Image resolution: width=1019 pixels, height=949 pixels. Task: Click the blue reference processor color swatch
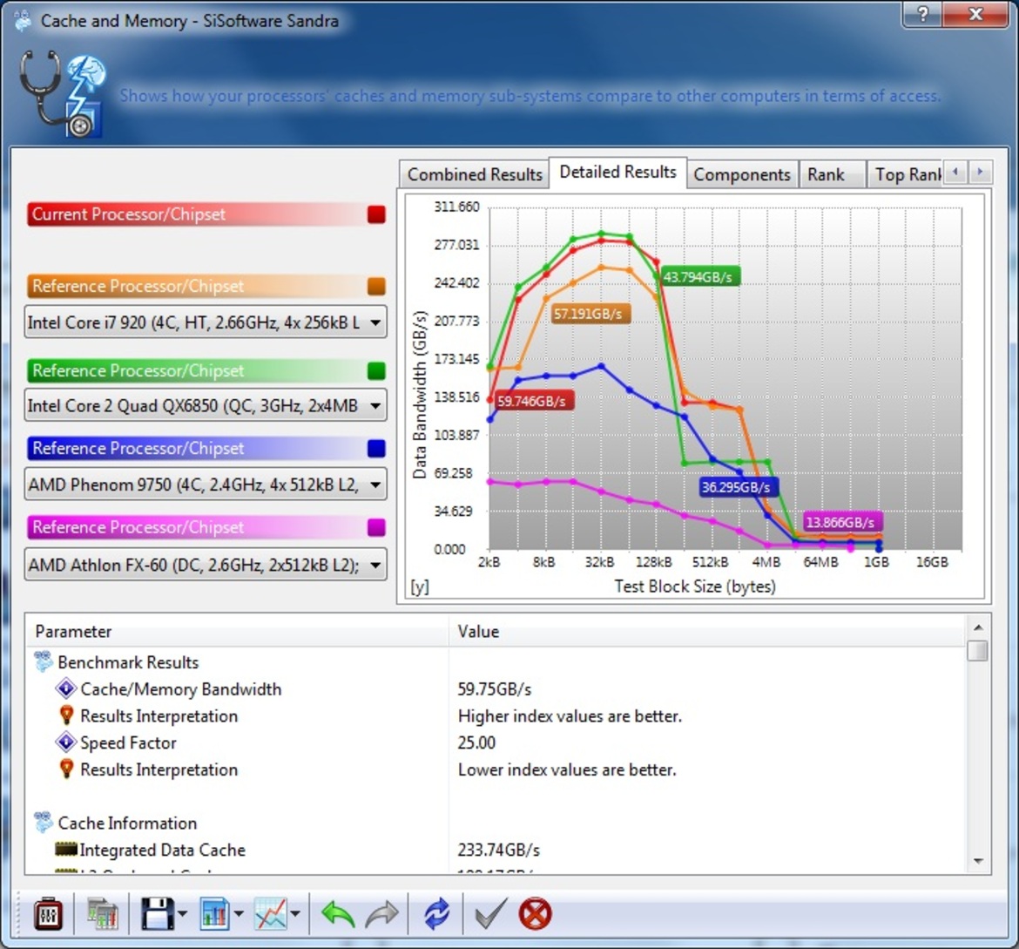pos(375,448)
